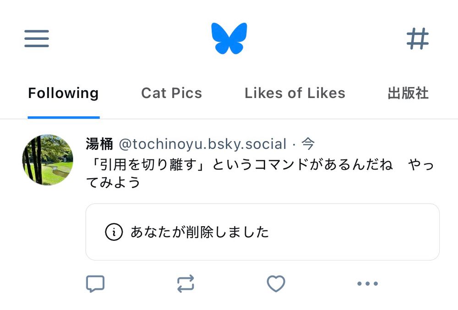Tap the second post line てみよう
The width and height of the screenshot is (458, 310).
coord(113,182)
